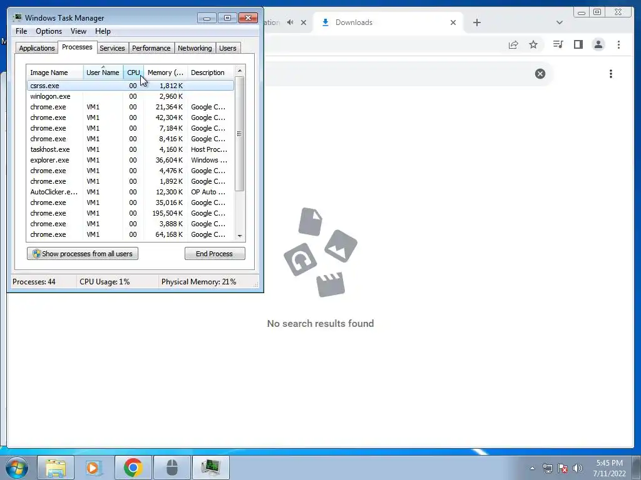Open the Windows Start menu orb
Screen dimensions: 641x480
click(x=17, y=467)
